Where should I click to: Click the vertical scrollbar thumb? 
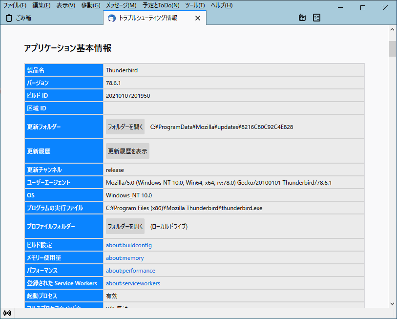(x=392, y=49)
